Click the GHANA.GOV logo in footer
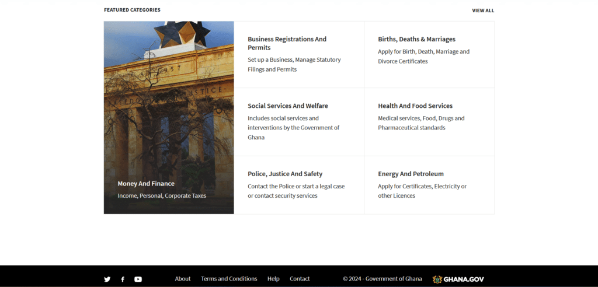The image size is (598, 287). [458, 279]
